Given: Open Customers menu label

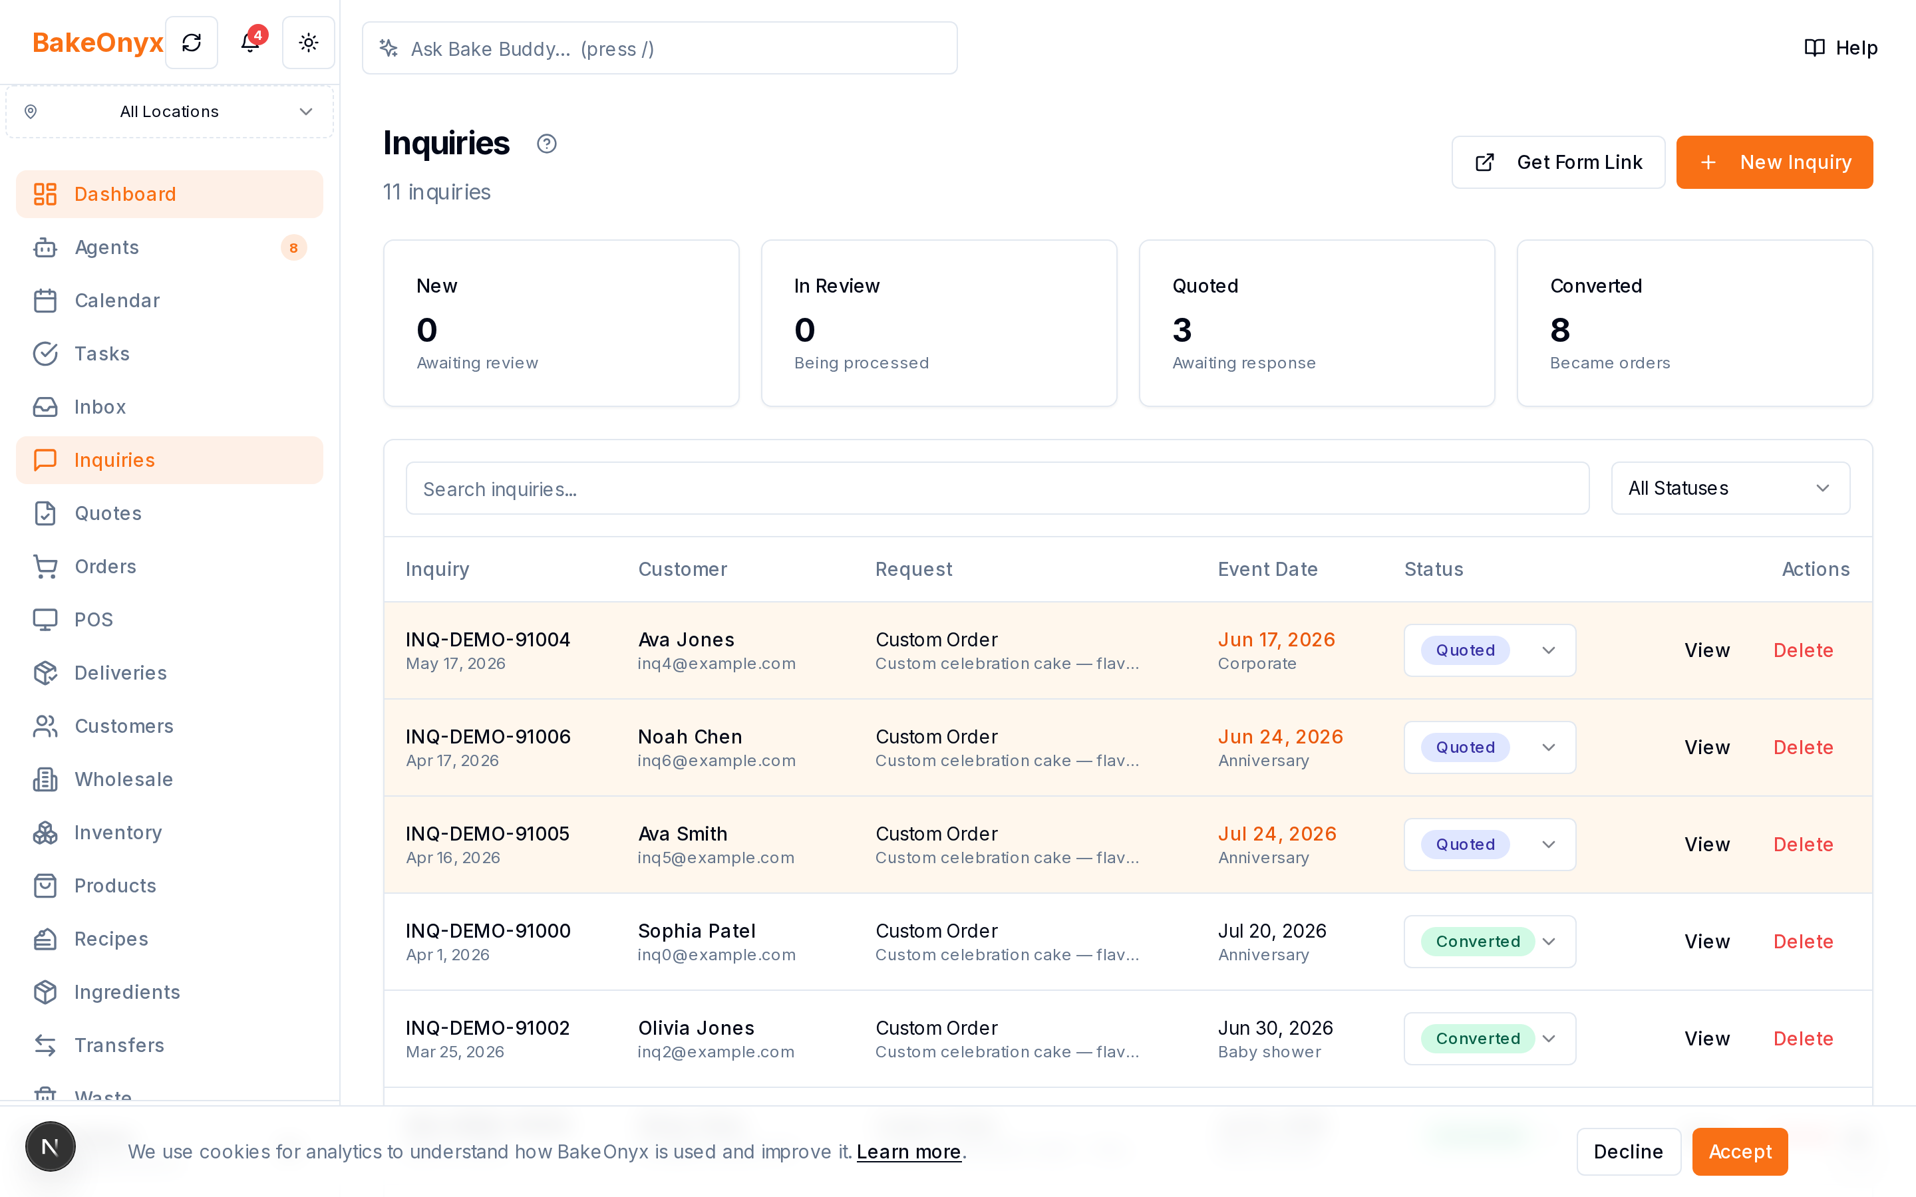Looking at the screenshot, I should click(x=124, y=726).
